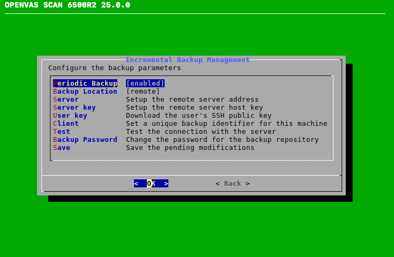The height and width of the screenshot is (257, 394).
Task: Select the User key menu label
Action: coord(70,116)
